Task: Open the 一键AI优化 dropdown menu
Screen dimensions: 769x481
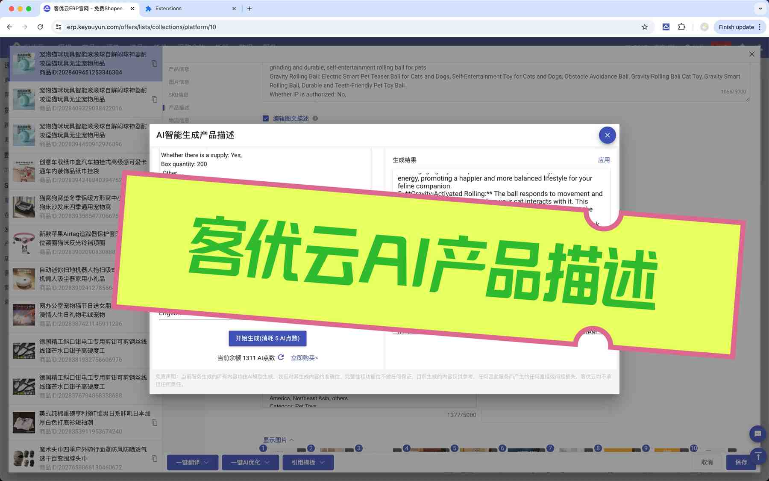Action: tap(250, 462)
